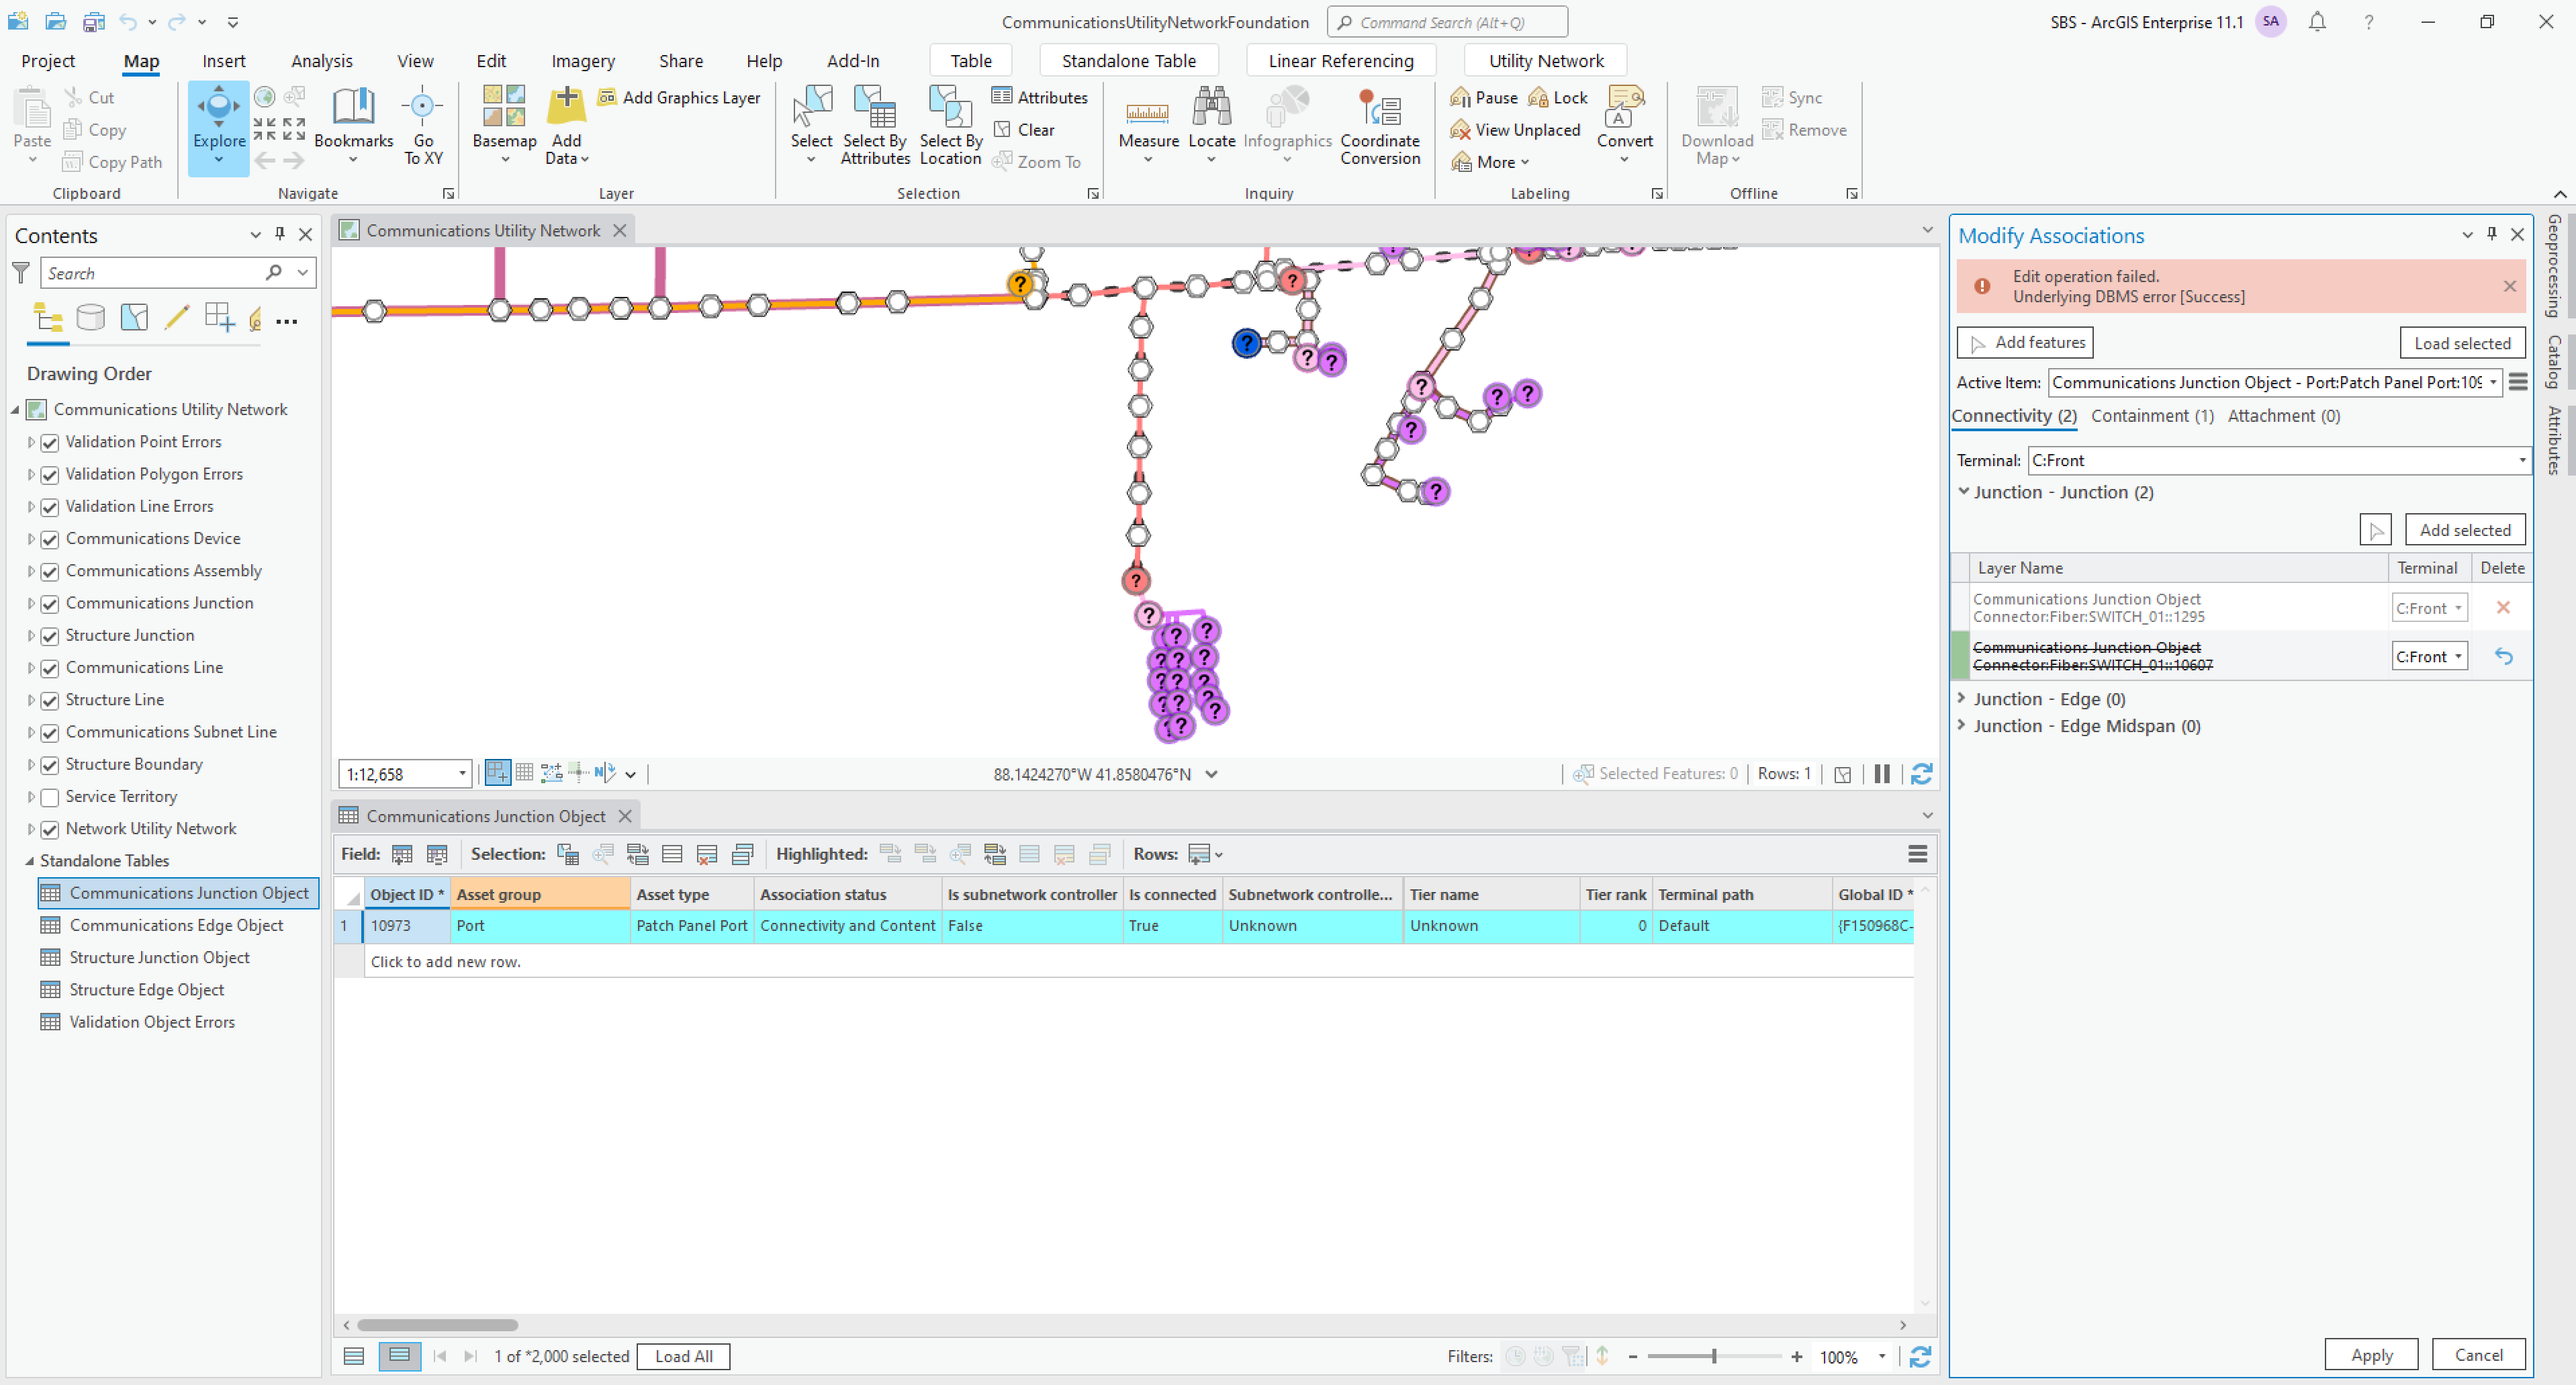Pause map drawing

(1882, 774)
